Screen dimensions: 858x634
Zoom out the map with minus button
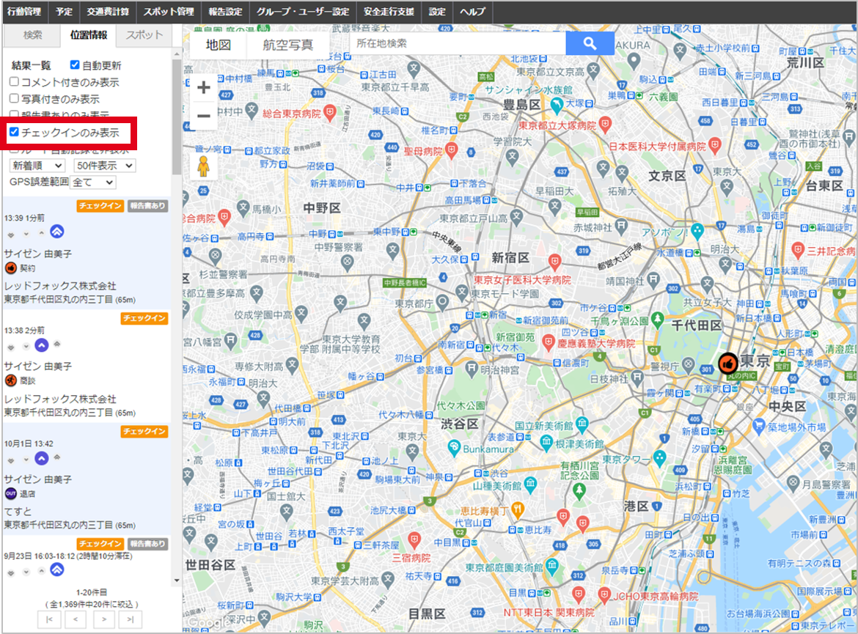click(x=204, y=115)
